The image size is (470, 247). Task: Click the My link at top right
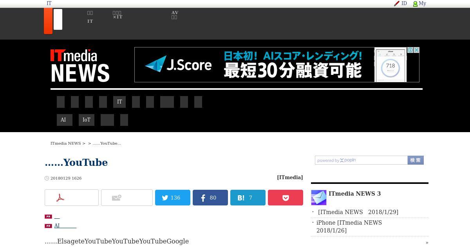(x=422, y=4)
